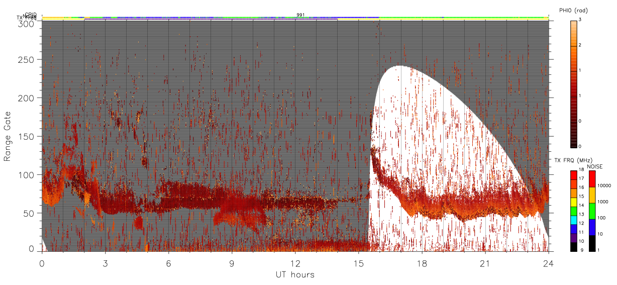Image resolution: width=617 pixels, height=285 pixels.
Task: Click the '300' tick on Range Gate axis
Action: [x=26, y=23]
